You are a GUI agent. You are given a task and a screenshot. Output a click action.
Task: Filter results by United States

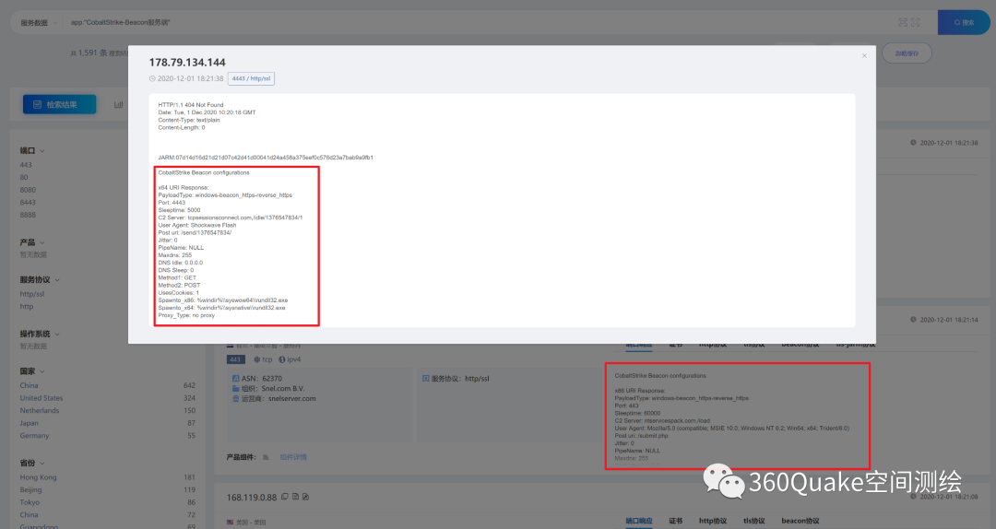[x=41, y=398]
